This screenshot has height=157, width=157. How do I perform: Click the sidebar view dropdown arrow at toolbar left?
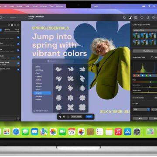[x=4, y=17]
